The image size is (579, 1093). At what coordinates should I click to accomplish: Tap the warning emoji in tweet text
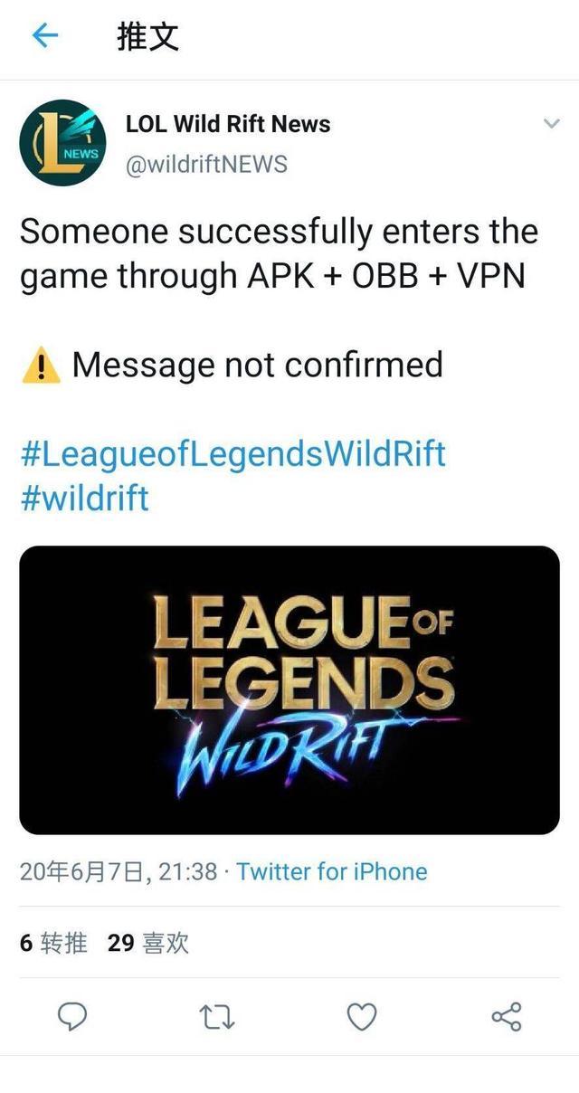coord(41,366)
